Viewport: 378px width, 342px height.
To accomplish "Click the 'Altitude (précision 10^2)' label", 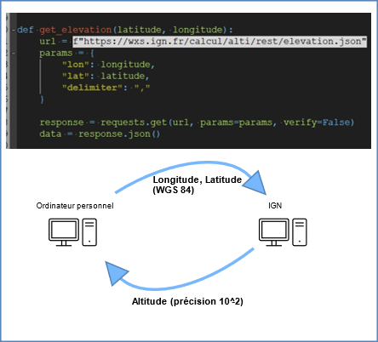I will [x=187, y=301].
